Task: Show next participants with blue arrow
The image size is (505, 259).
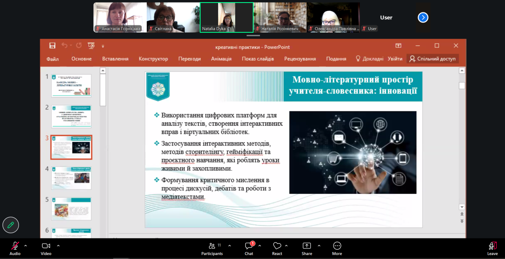Action: click(423, 17)
